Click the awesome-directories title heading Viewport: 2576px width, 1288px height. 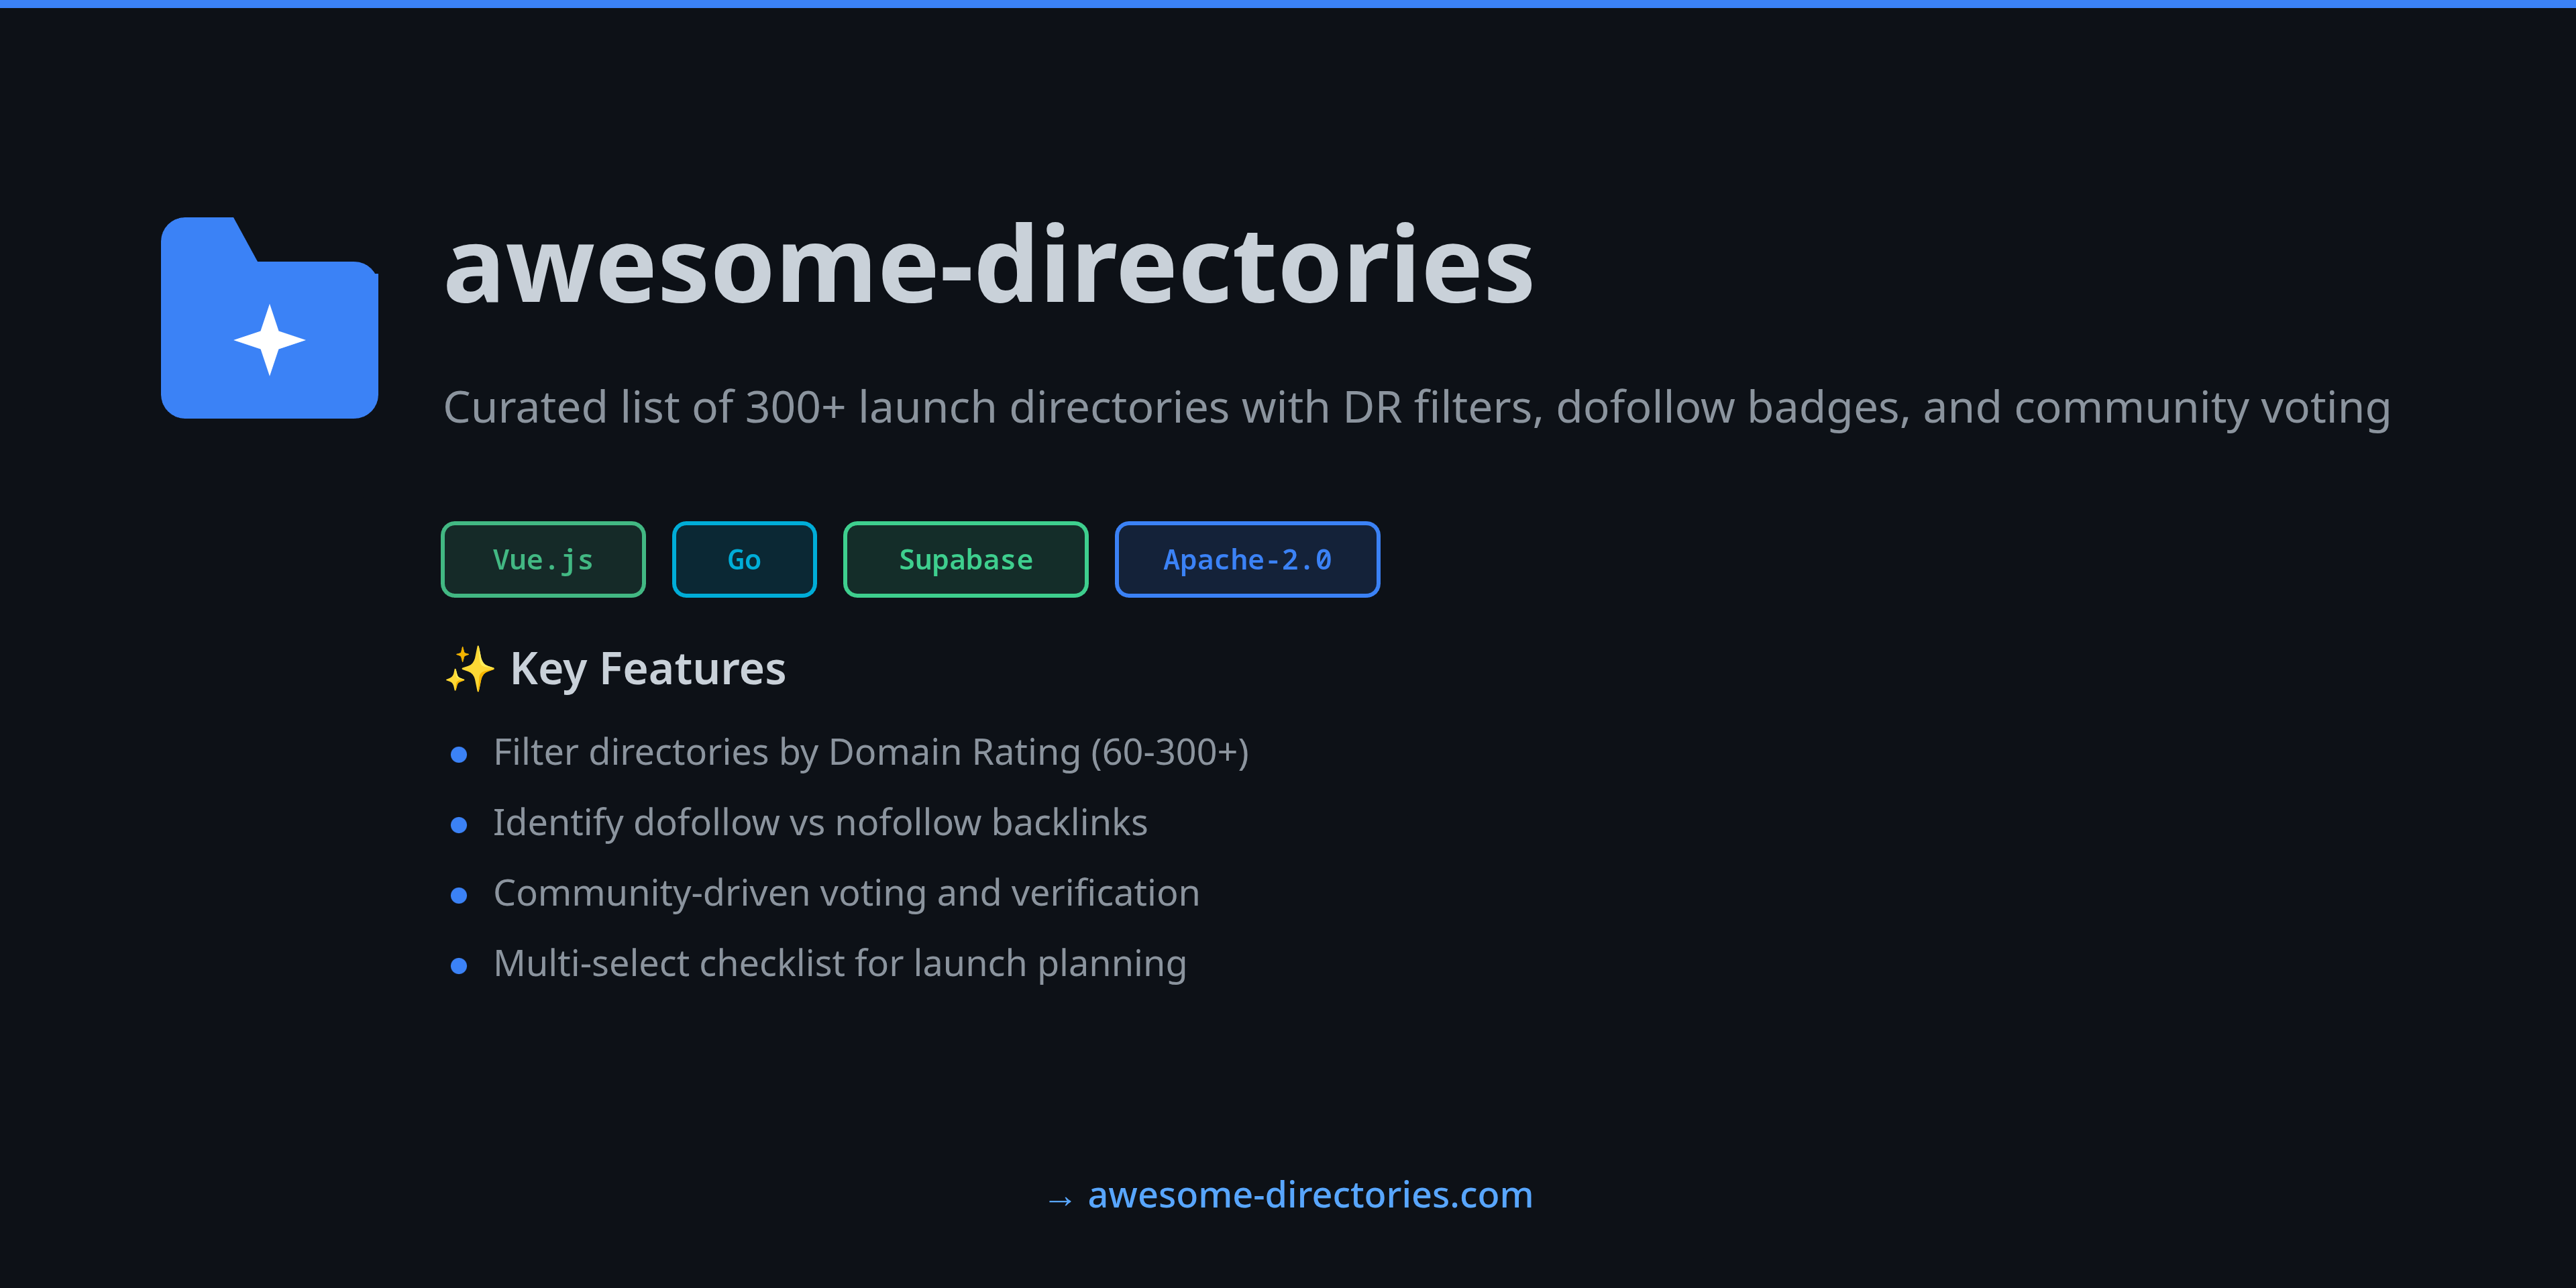tap(989, 265)
